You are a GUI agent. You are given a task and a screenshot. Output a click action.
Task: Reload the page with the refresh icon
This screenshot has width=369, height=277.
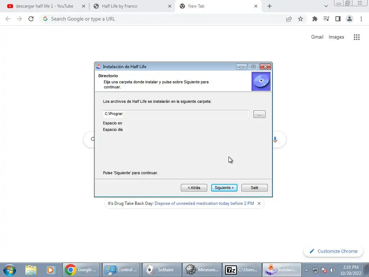click(x=31, y=19)
